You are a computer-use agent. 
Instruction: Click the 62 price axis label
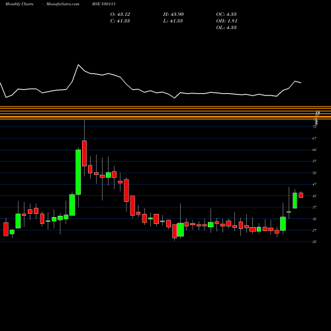(x=314, y=150)
